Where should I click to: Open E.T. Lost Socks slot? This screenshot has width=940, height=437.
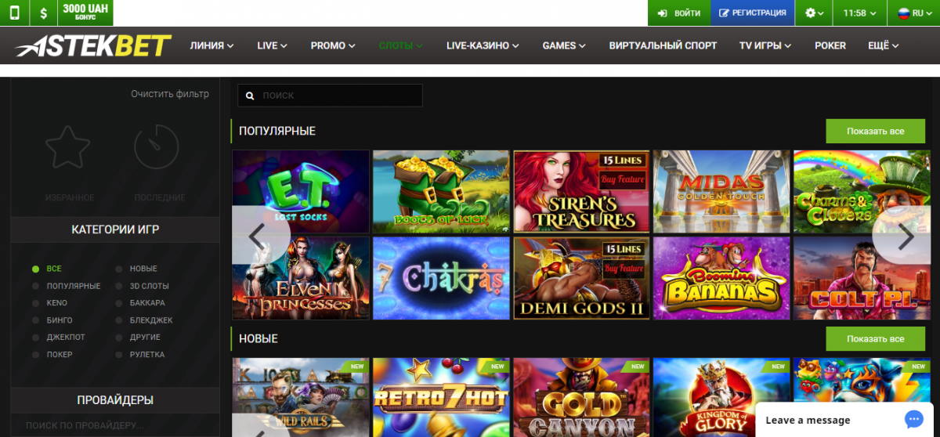(301, 191)
